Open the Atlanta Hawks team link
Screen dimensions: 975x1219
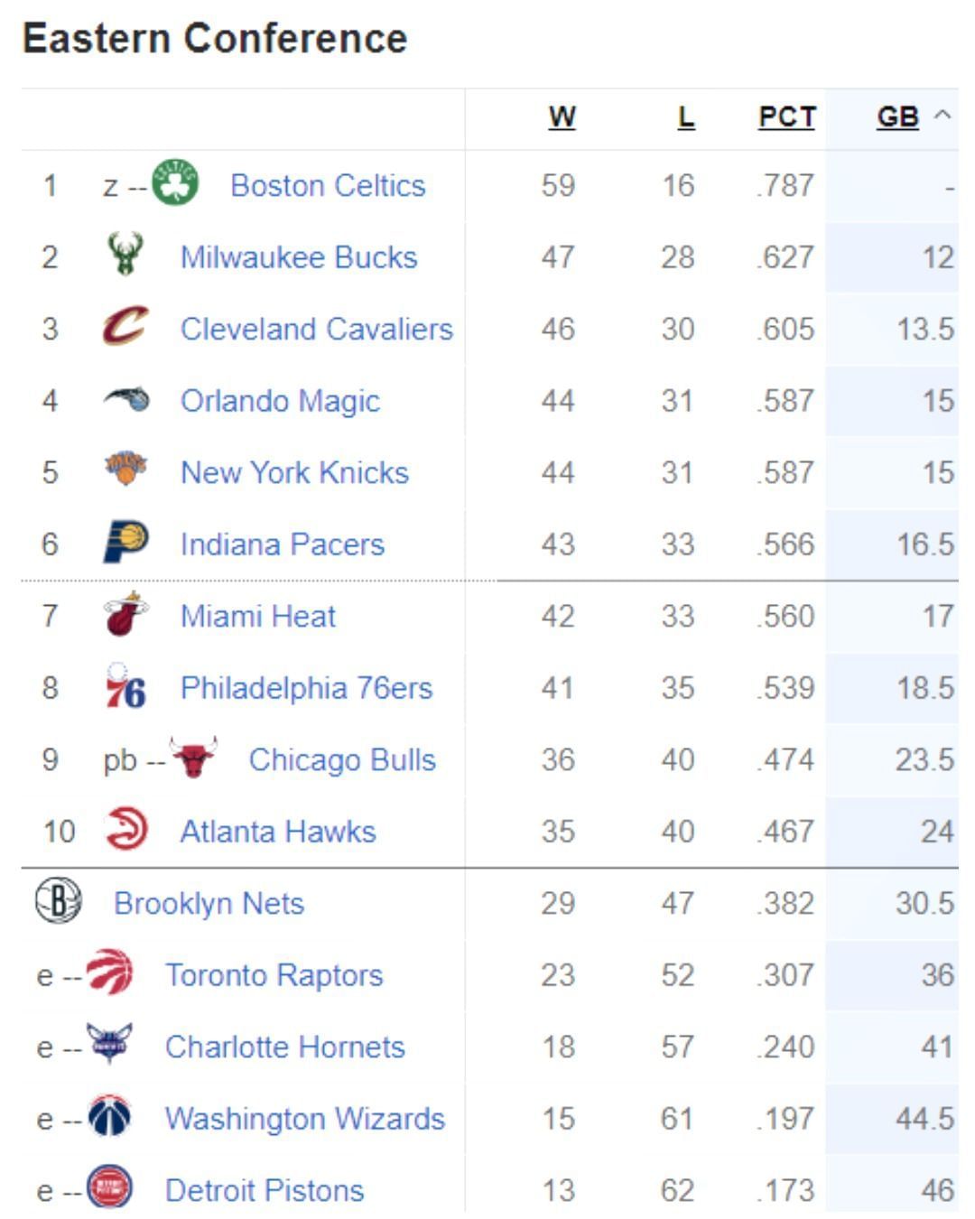[278, 832]
